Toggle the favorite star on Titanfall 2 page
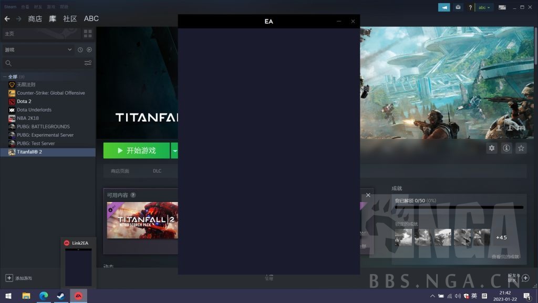Screen dimensions: 538x303 click(x=521, y=148)
